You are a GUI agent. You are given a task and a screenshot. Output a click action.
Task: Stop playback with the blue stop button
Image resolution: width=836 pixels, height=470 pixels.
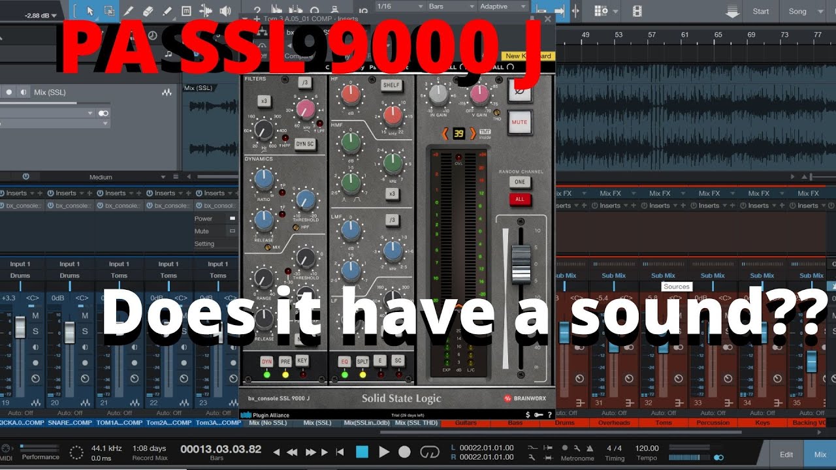[362, 452]
